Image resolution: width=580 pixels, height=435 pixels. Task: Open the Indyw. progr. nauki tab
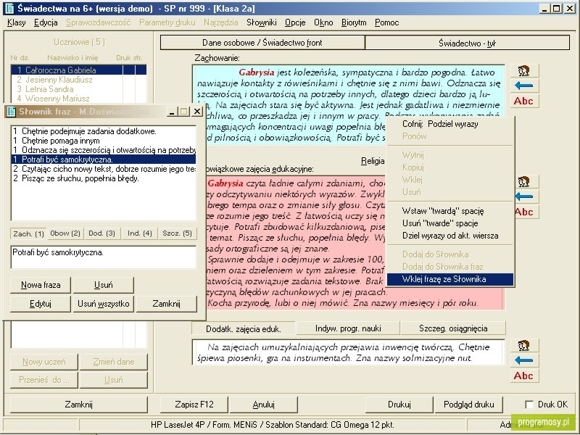coord(348,328)
